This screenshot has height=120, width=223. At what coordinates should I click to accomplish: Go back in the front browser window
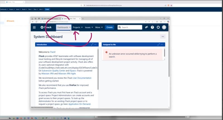coord(33,22)
